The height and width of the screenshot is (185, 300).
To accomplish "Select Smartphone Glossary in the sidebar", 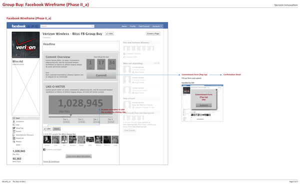I will (x=23, y=135).
